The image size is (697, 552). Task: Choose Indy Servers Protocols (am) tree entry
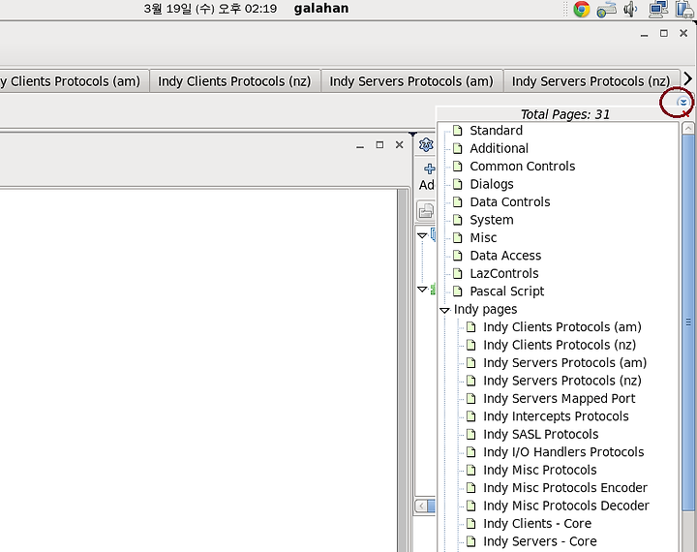pos(565,362)
